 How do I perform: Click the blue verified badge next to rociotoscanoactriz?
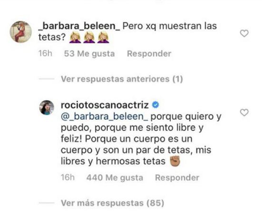click(x=155, y=105)
